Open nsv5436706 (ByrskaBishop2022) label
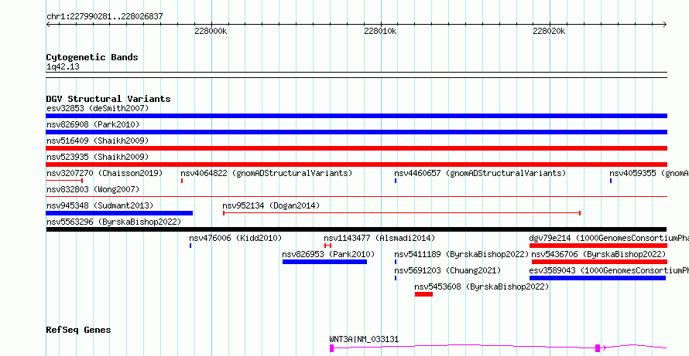The width and height of the screenshot is (689, 356). (599, 254)
